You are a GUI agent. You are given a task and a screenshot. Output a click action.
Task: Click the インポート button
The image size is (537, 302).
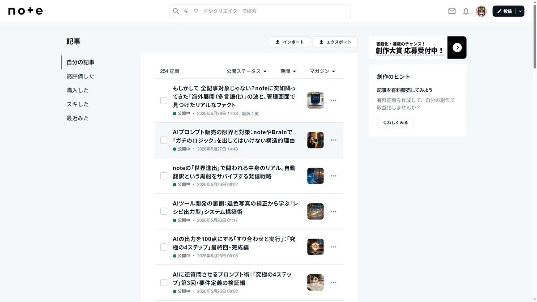click(289, 42)
